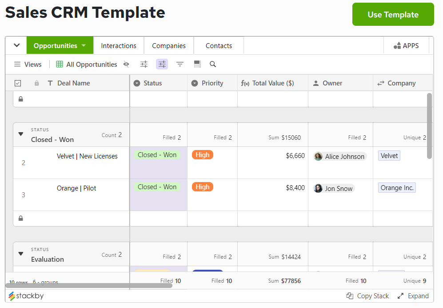Click the Copy Stack button
Screen dimensions: 443x308
coord(367,296)
